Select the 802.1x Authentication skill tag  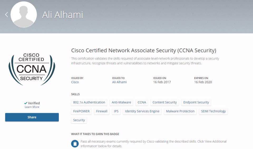(x=89, y=102)
